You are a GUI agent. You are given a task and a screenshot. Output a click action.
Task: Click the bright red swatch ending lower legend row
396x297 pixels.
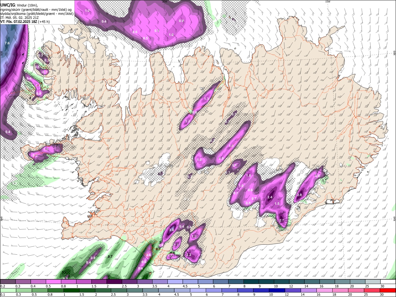(388, 291)
